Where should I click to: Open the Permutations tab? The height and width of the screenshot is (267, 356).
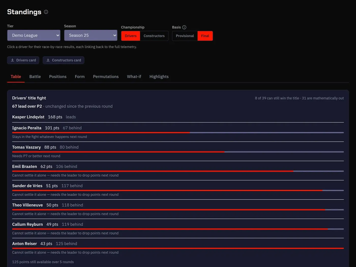point(106,77)
